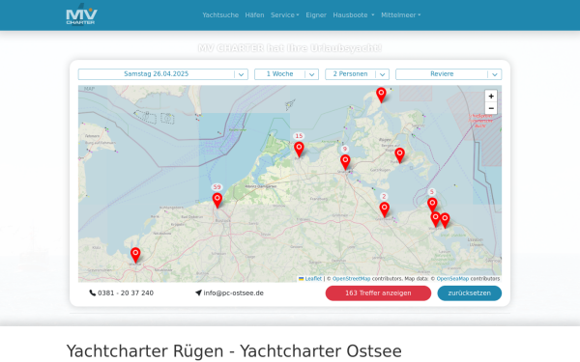The image size is (580, 362).
Task: Click the phone number 0381 - 20 37 240
Action: pos(126,293)
